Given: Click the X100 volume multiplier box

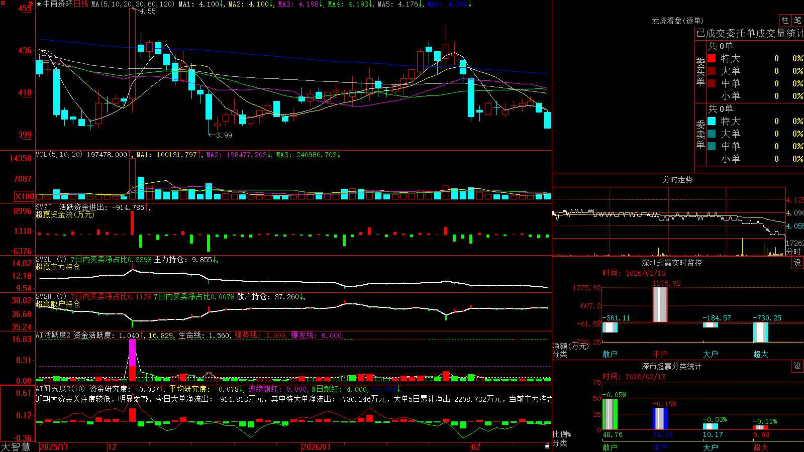Looking at the screenshot, I should pos(25,196).
